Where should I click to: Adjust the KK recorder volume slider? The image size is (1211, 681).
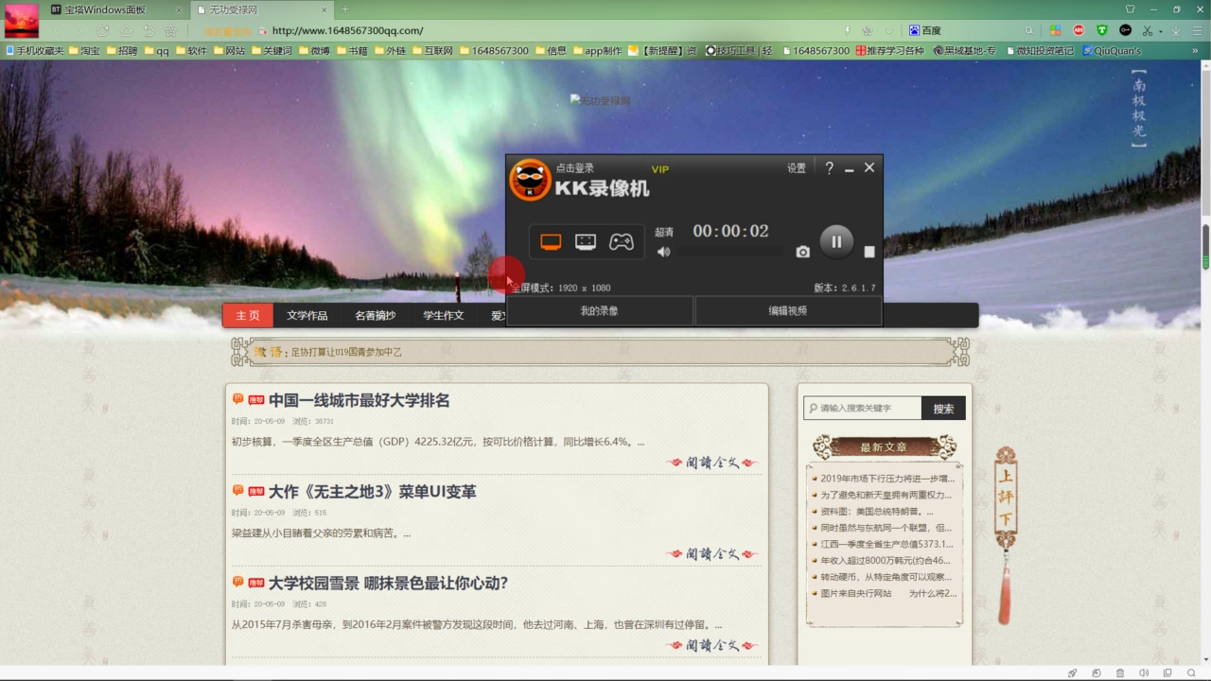point(730,252)
